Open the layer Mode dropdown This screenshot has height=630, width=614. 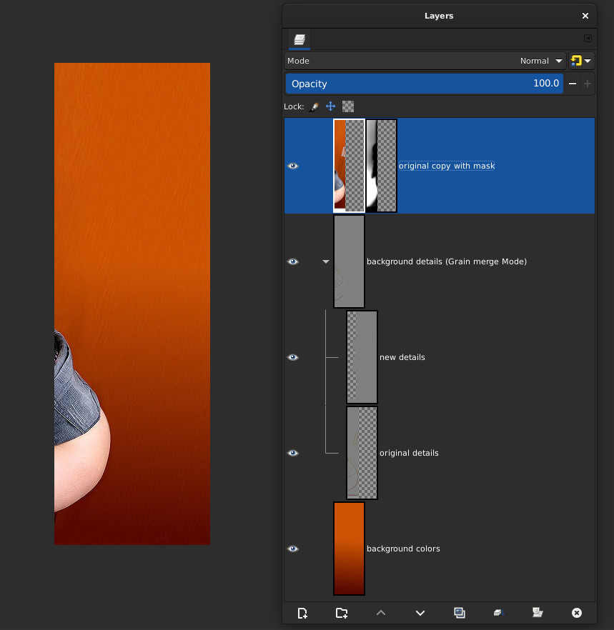425,61
